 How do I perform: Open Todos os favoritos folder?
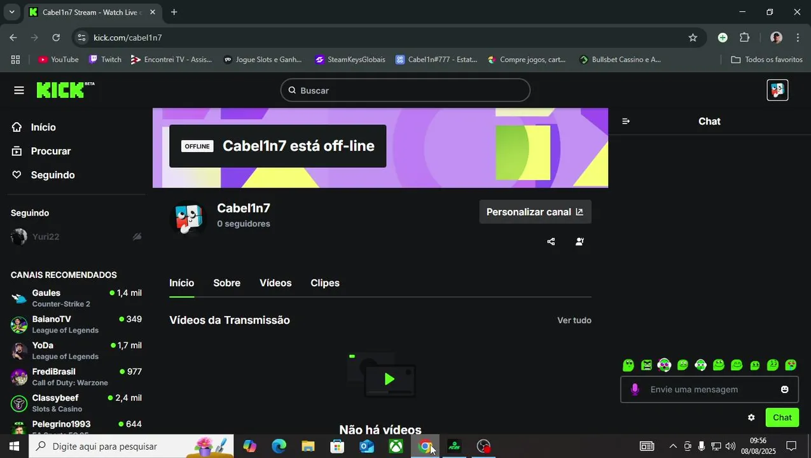click(x=766, y=59)
